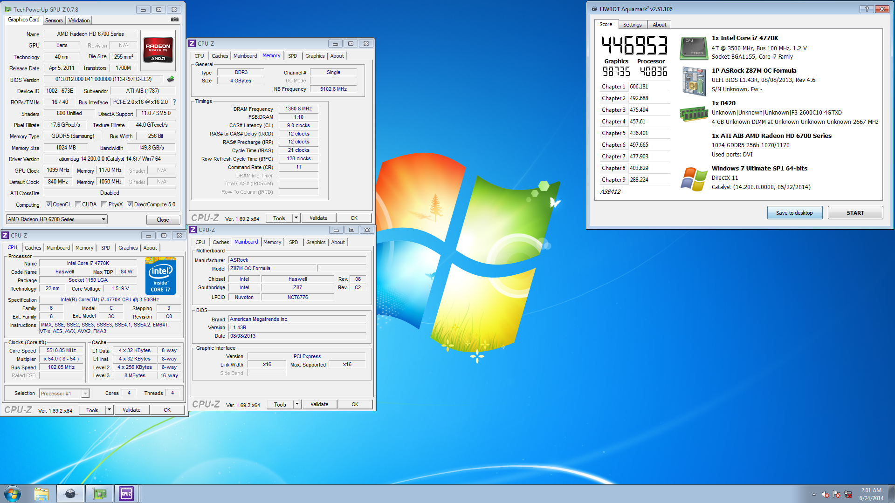The height and width of the screenshot is (503, 895).
Task: Click the Aquamark help question button
Action: tap(867, 9)
